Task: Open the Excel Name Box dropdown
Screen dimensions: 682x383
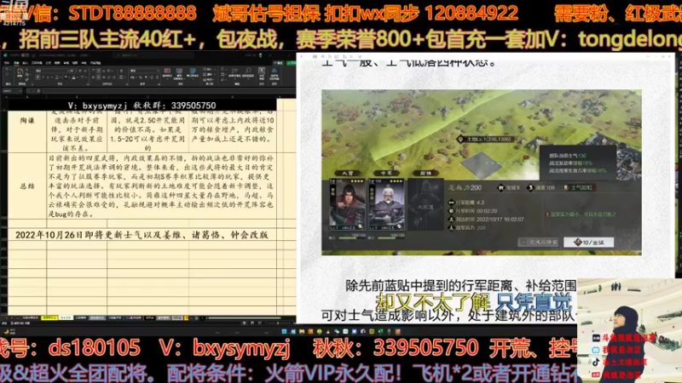Action: (20, 91)
